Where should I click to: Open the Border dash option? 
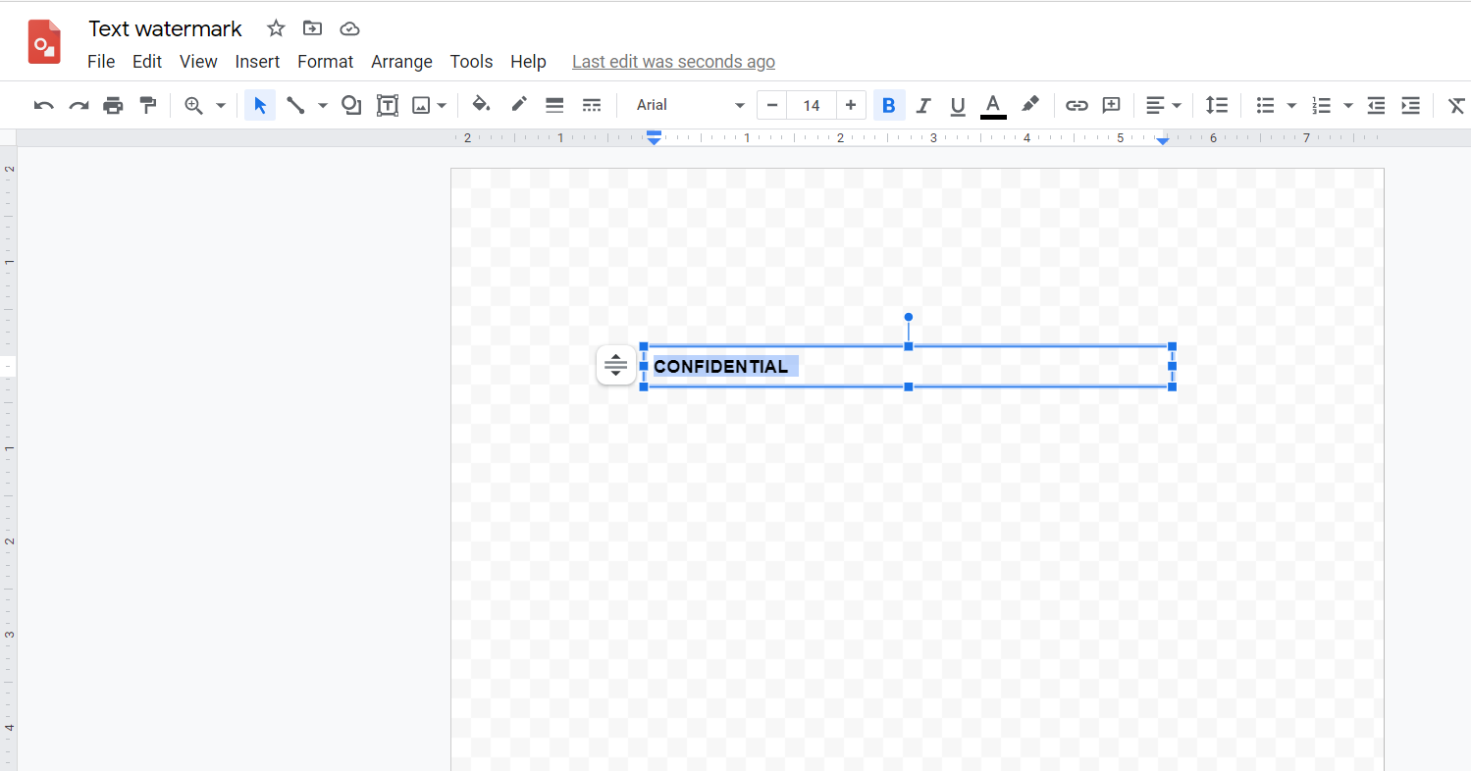pyautogui.click(x=591, y=105)
